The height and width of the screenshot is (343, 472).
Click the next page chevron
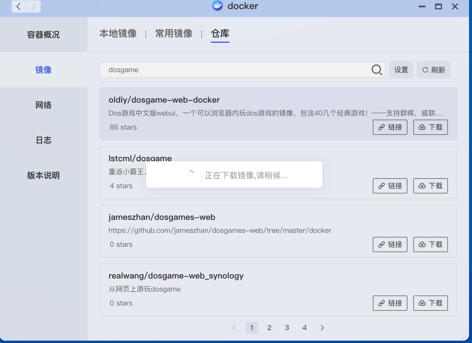(322, 328)
